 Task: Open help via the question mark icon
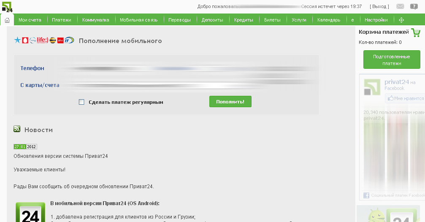pos(414,6)
